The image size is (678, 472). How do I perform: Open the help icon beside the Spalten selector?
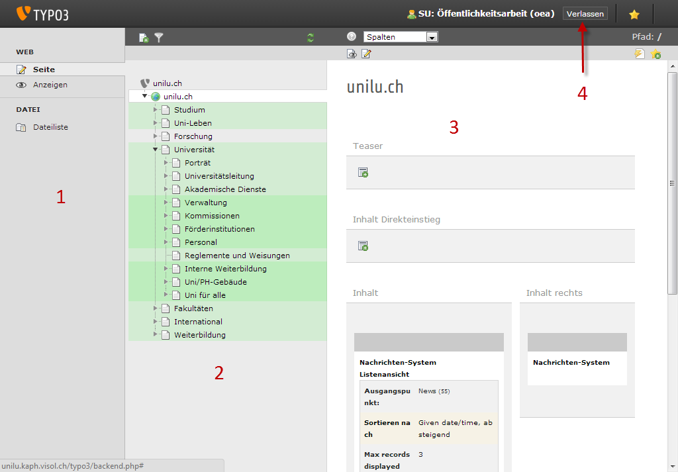(x=352, y=36)
